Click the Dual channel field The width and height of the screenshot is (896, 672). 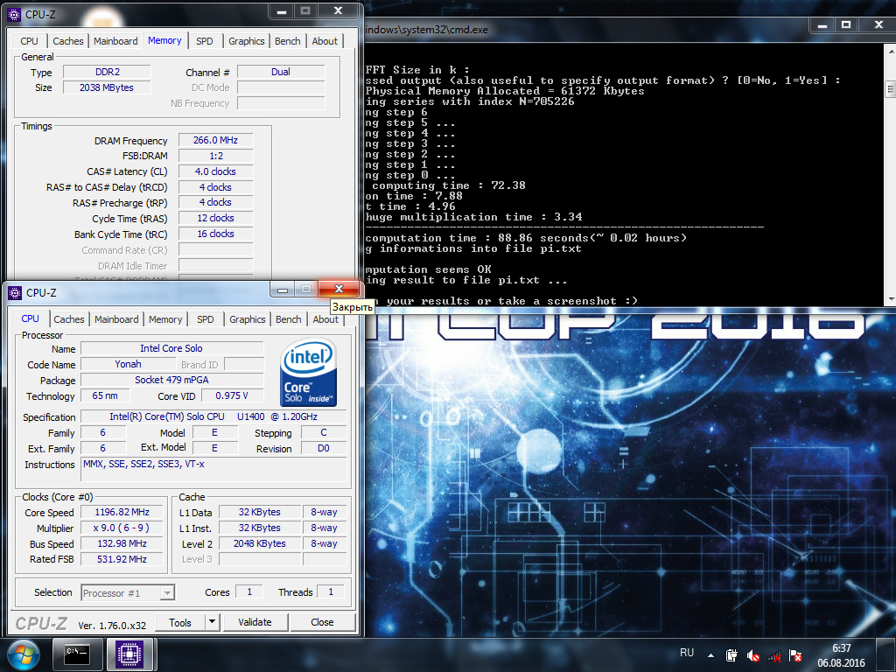point(281,72)
